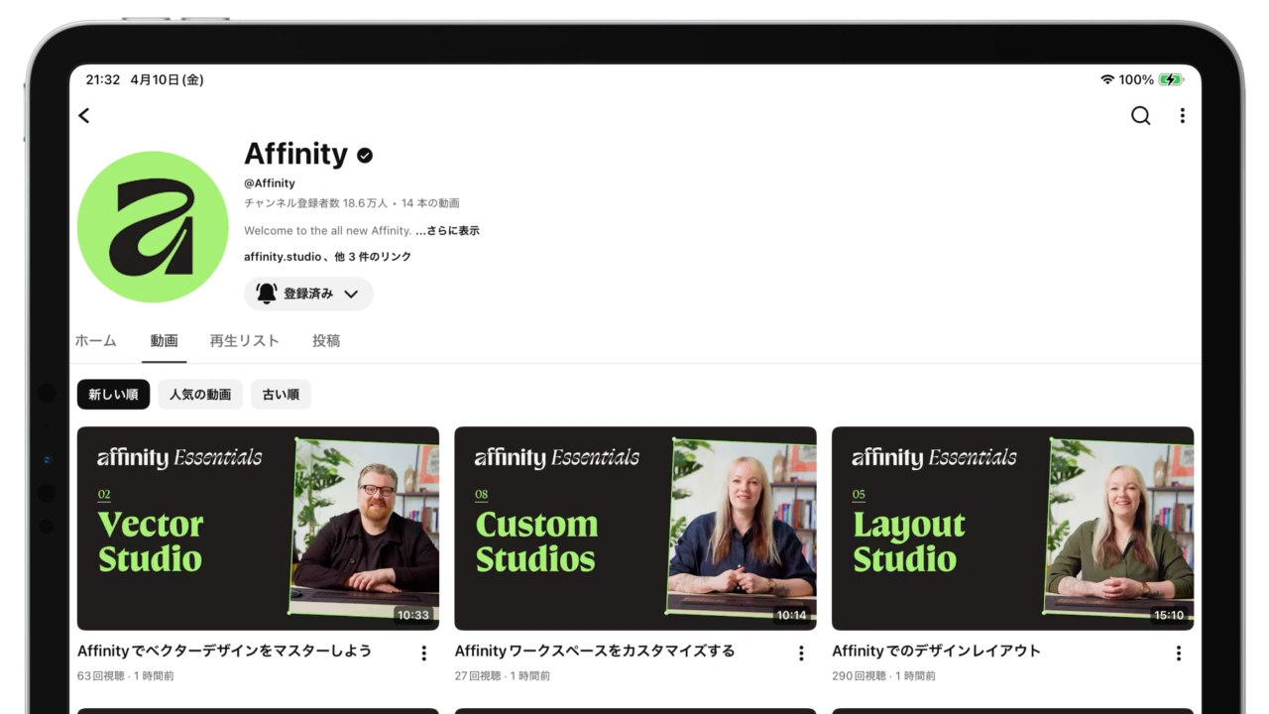
Task: Switch to the 再生リスト tab
Action: click(245, 340)
